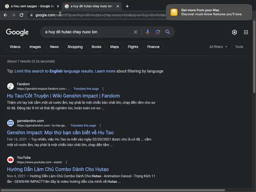Open Hu Tao/Cốt Truyện Fandom wiki result

(x=63, y=96)
